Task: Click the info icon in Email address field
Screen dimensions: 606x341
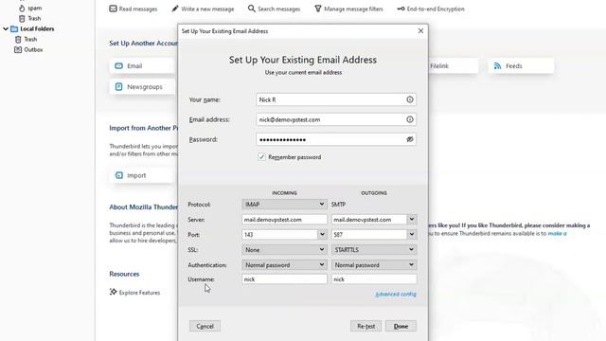Action: (x=410, y=119)
